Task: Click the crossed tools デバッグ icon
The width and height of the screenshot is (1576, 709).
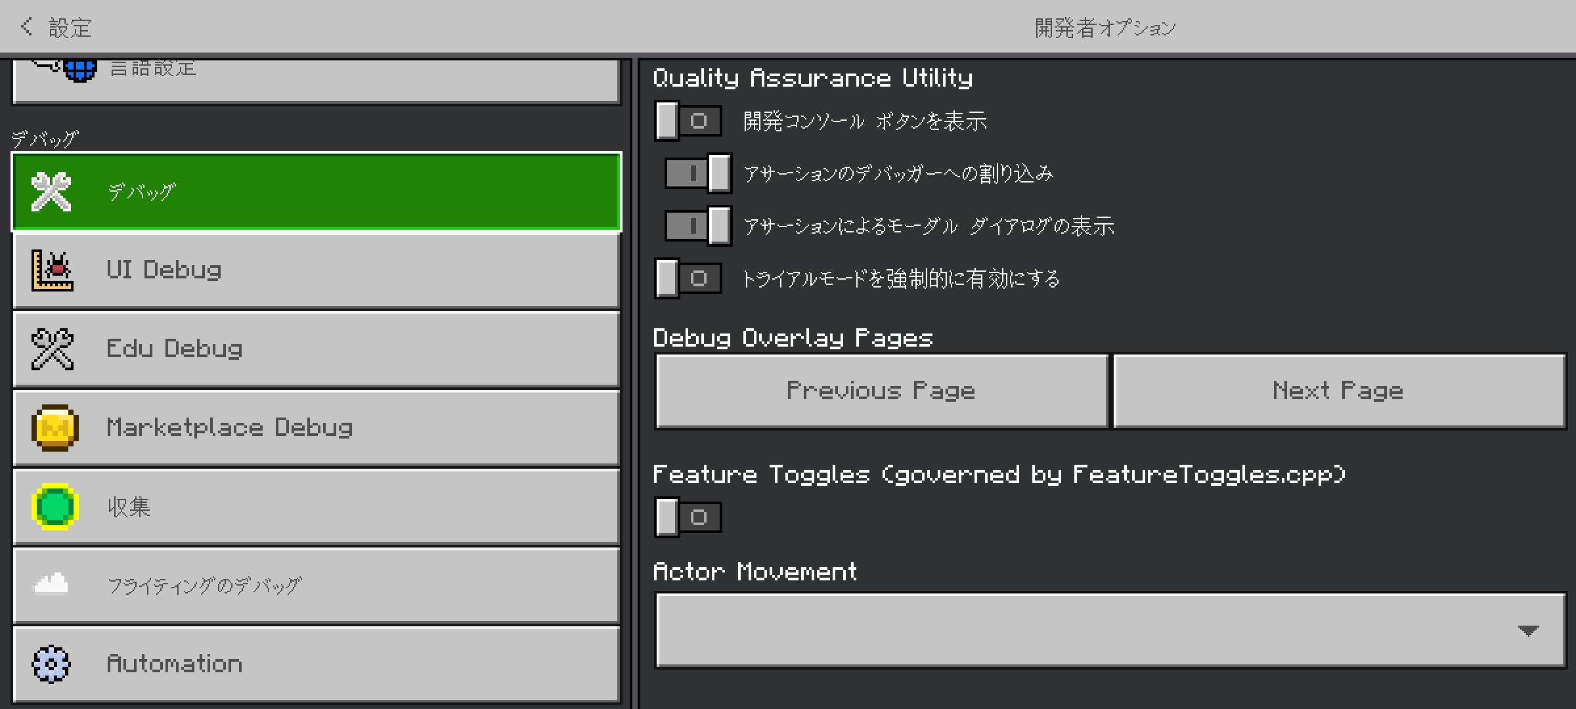Action: [51, 192]
